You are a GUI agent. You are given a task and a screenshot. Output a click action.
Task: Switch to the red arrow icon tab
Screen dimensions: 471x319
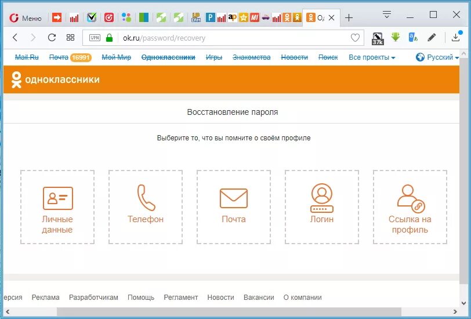[57, 18]
